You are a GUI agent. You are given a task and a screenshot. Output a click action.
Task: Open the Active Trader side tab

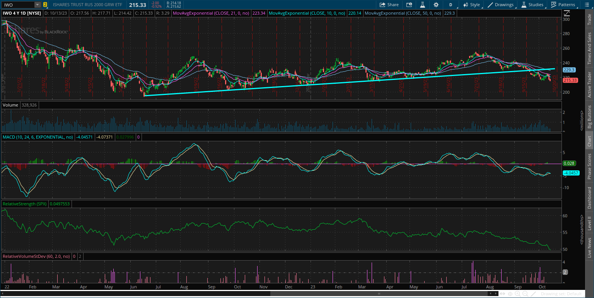(589, 84)
